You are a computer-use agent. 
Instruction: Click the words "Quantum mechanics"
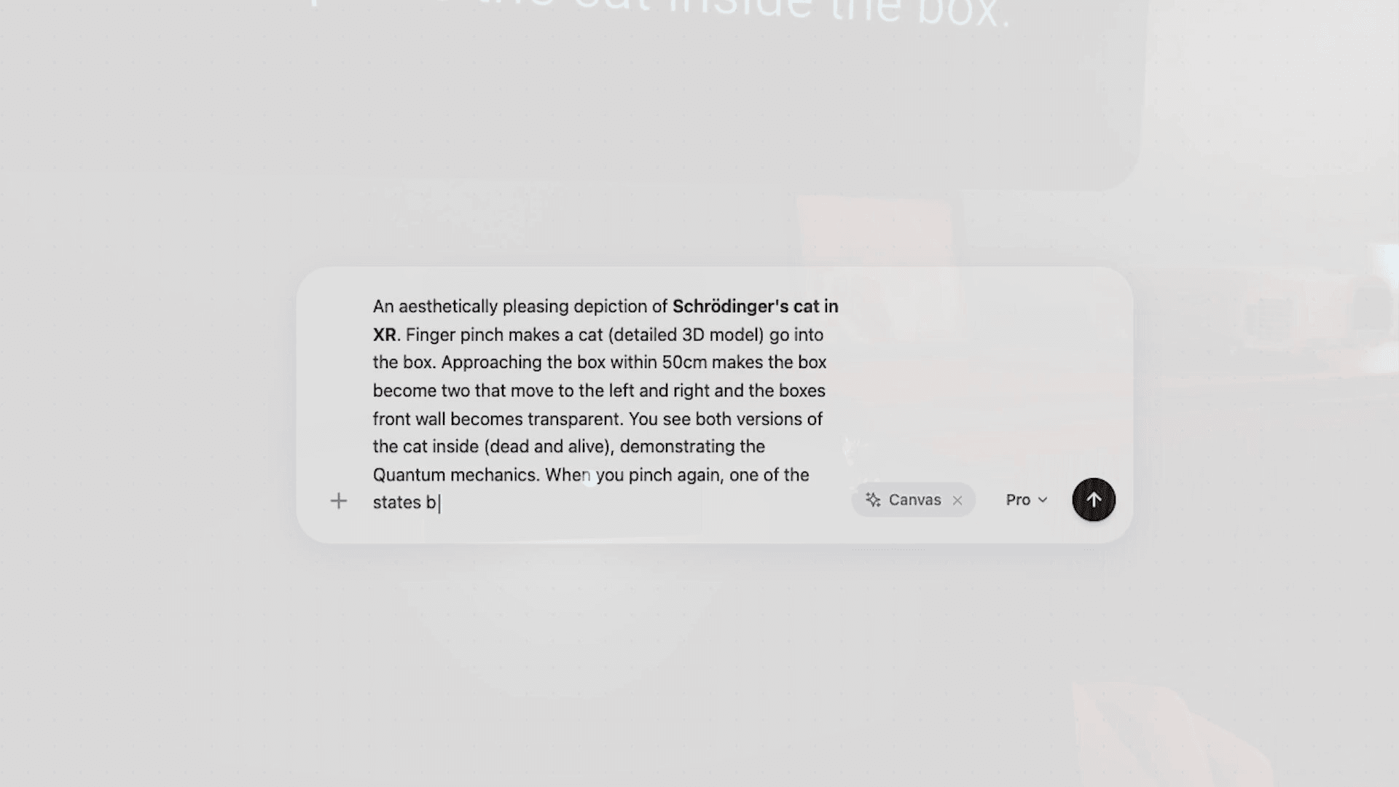click(455, 475)
